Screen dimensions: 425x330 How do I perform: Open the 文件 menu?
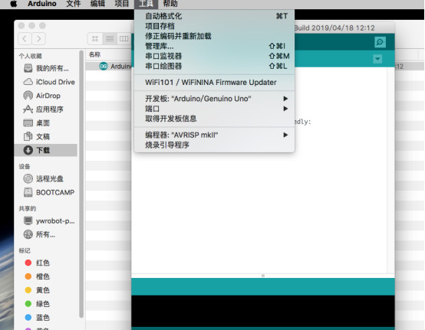point(74,4)
